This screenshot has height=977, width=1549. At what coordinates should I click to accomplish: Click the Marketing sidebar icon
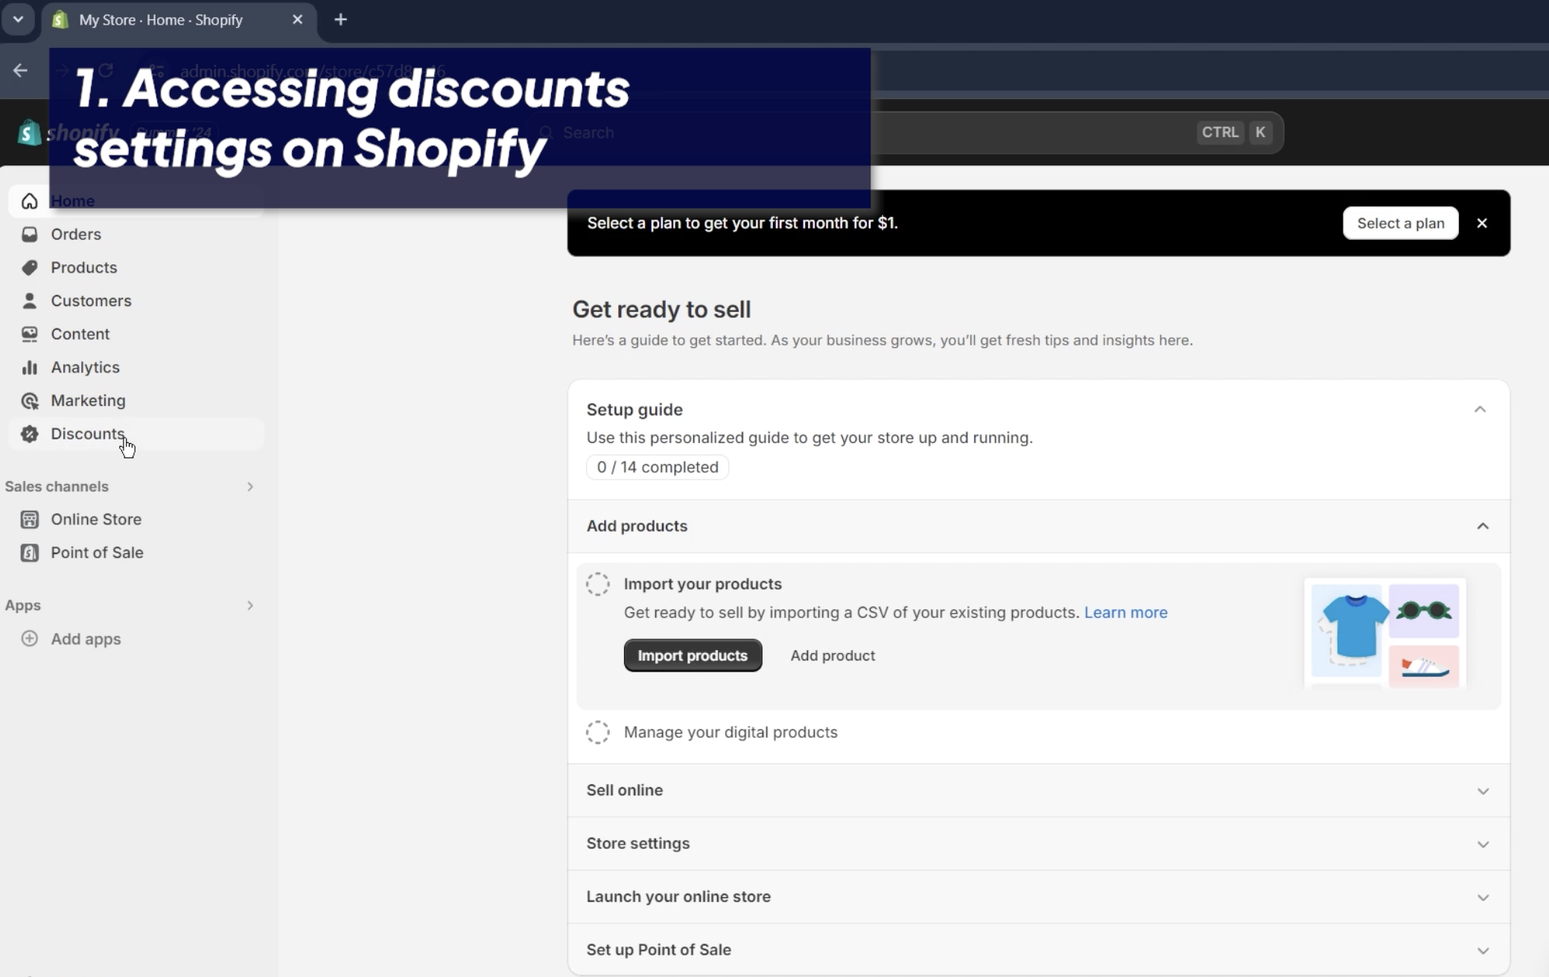point(29,400)
